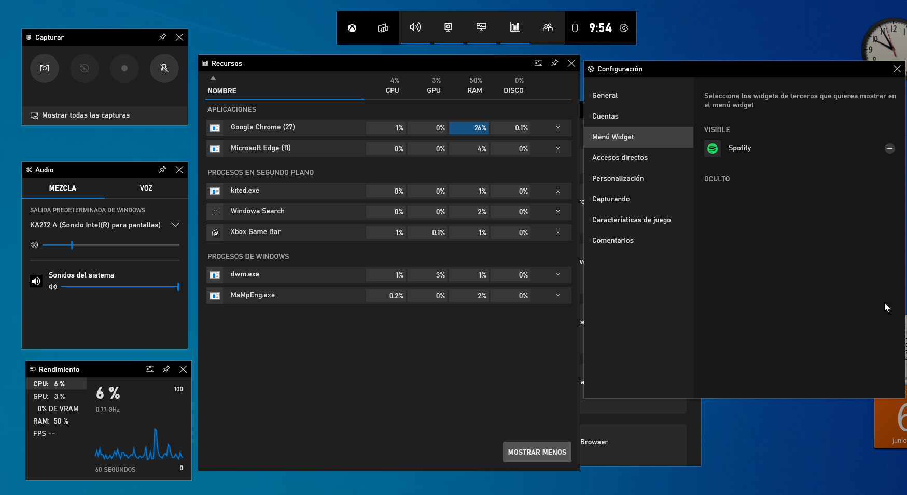Hide Spotify from the widget menu

[x=889, y=149]
